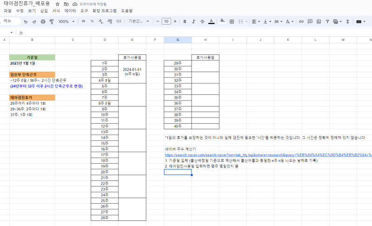Image resolution: width=372 pixels, height=226 pixels.
Task: Move document using folder icon
Action: click(x=66, y=4)
